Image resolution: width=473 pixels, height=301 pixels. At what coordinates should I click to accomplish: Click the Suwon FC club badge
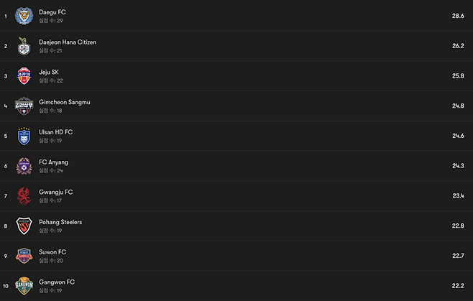point(24,256)
